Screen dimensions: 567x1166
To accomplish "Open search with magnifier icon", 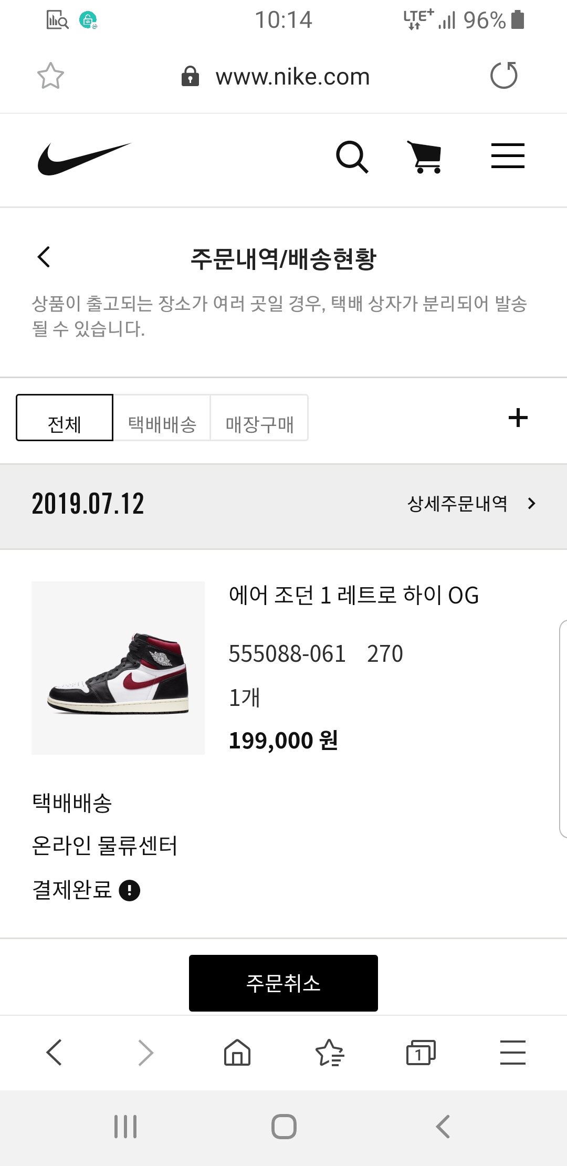I will click(352, 157).
